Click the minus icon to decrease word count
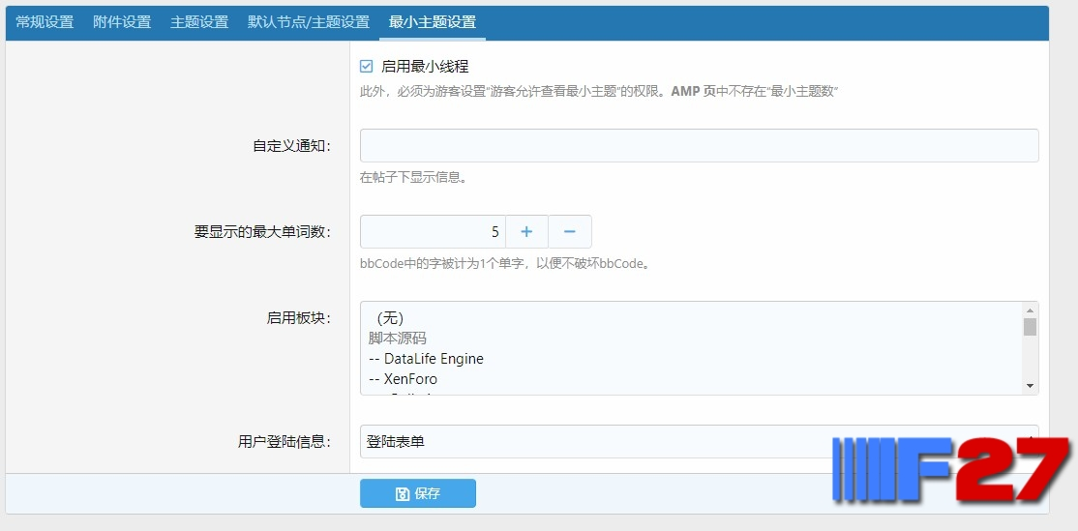1078x531 pixels. (569, 231)
